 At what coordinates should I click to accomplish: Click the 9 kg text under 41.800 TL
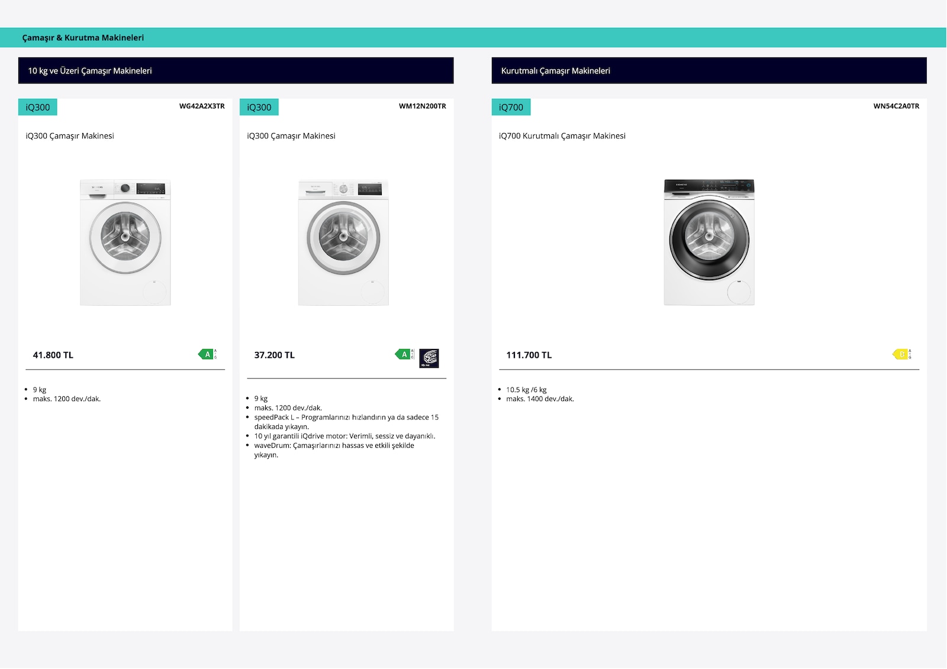click(40, 390)
